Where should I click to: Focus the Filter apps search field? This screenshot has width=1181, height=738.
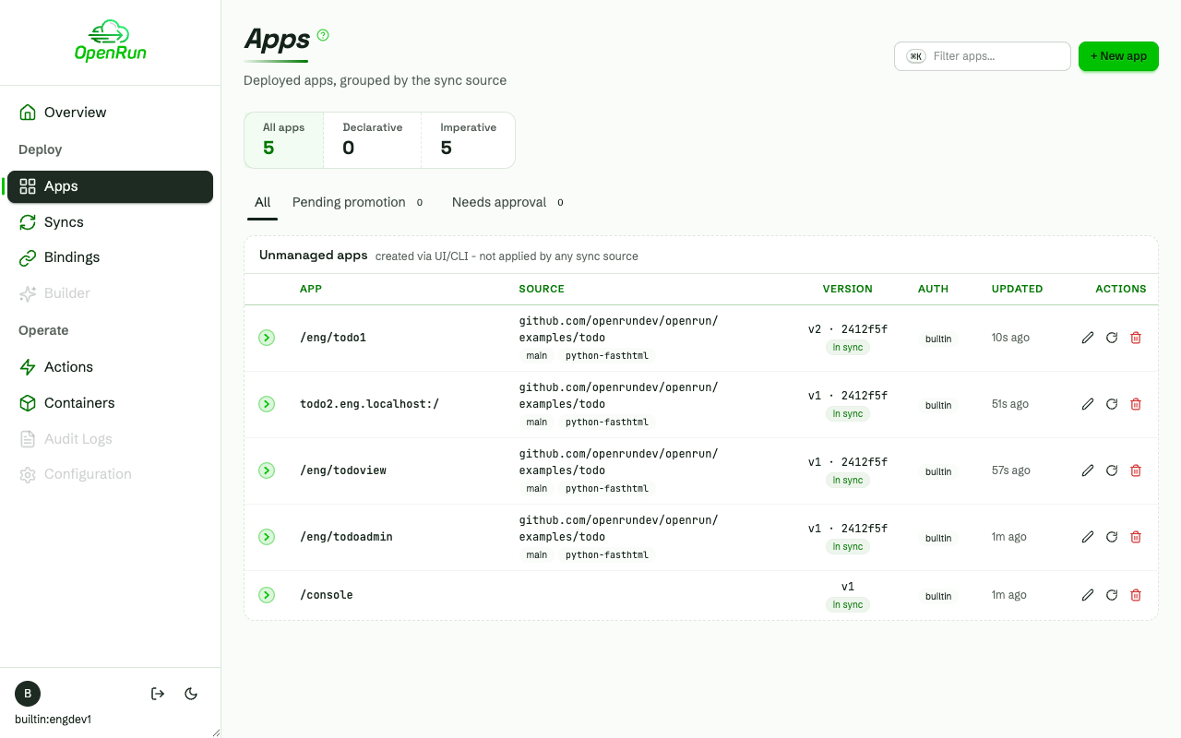coord(983,56)
